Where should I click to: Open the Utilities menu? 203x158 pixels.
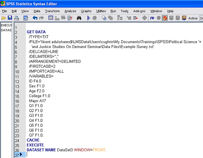point(101,11)
